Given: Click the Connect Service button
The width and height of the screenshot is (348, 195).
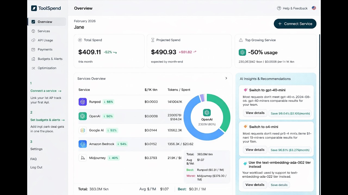Looking at the screenshot, I should tap(295, 24).
